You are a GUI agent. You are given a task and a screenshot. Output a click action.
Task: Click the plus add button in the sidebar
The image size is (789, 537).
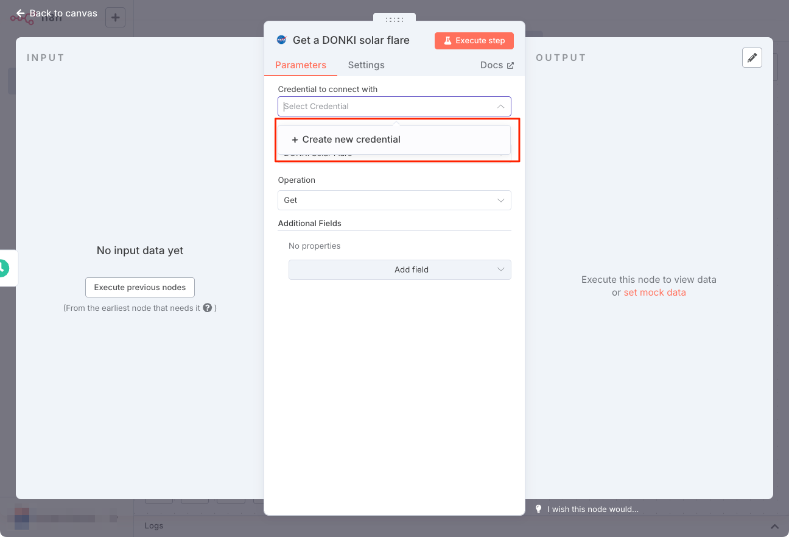116,17
